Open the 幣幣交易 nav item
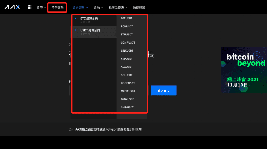 57,8
